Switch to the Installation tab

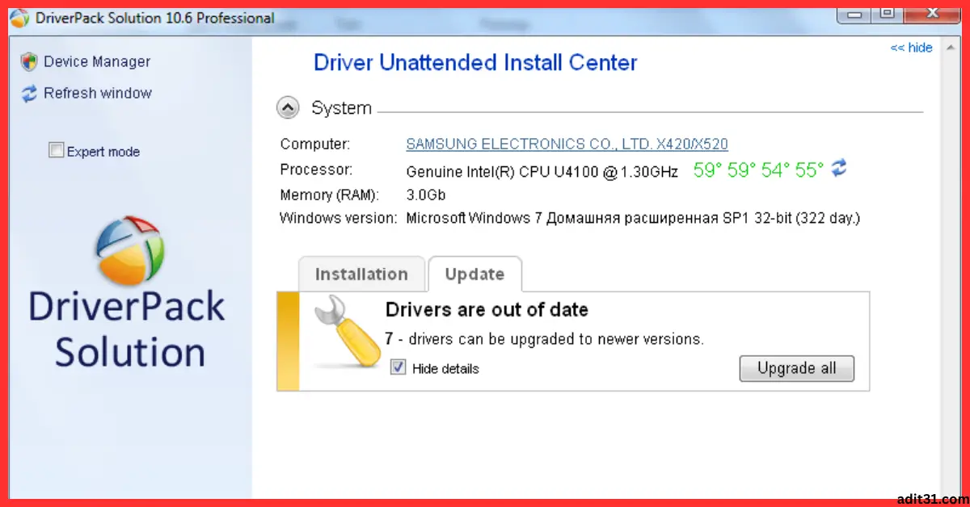click(x=361, y=274)
